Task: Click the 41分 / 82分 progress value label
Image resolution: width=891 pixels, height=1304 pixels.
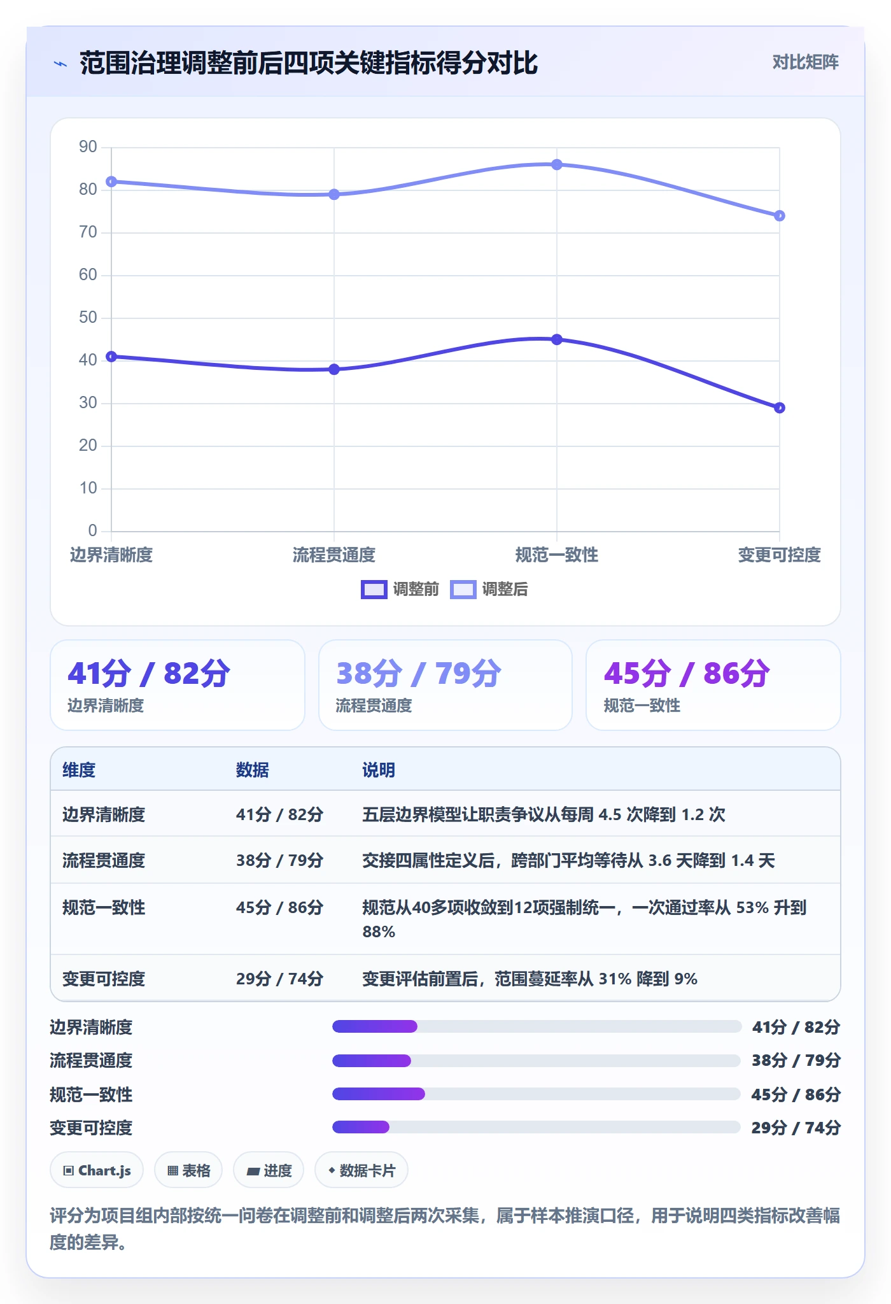Action: [x=796, y=1027]
